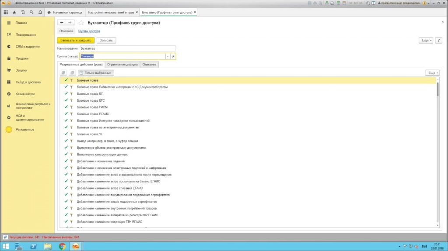Close the form with the X button

[x=443, y=22]
